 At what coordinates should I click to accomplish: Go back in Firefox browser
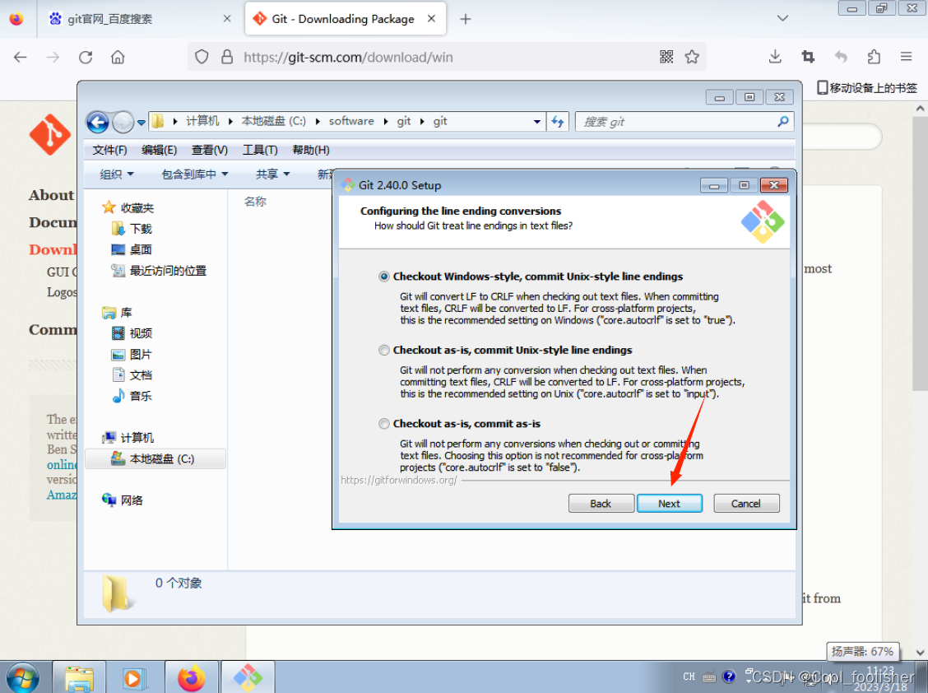tap(20, 57)
